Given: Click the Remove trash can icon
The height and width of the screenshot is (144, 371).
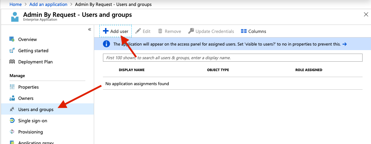Looking at the screenshot, I should click(x=160, y=31).
